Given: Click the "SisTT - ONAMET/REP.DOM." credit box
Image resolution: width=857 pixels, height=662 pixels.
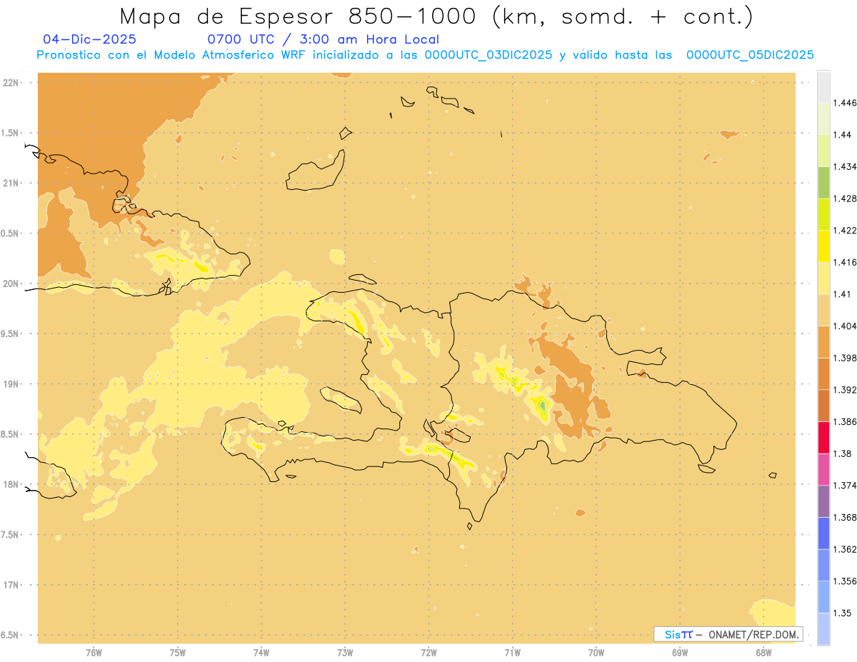Looking at the screenshot, I should tap(728, 634).
